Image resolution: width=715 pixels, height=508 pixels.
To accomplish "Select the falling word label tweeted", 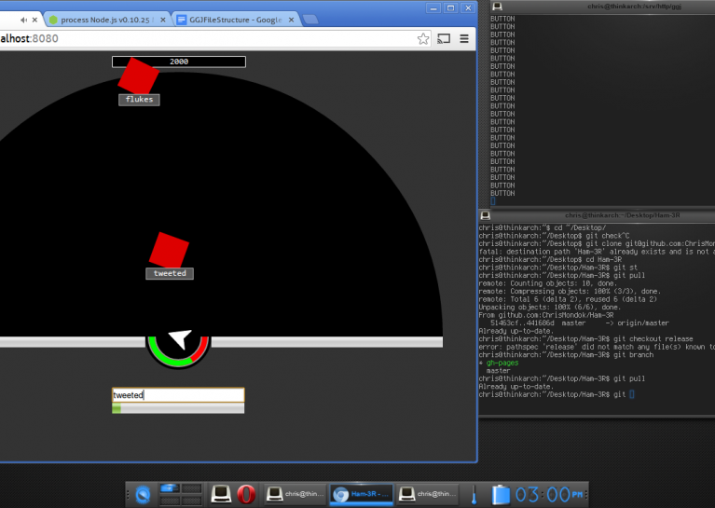I will 170,274.
